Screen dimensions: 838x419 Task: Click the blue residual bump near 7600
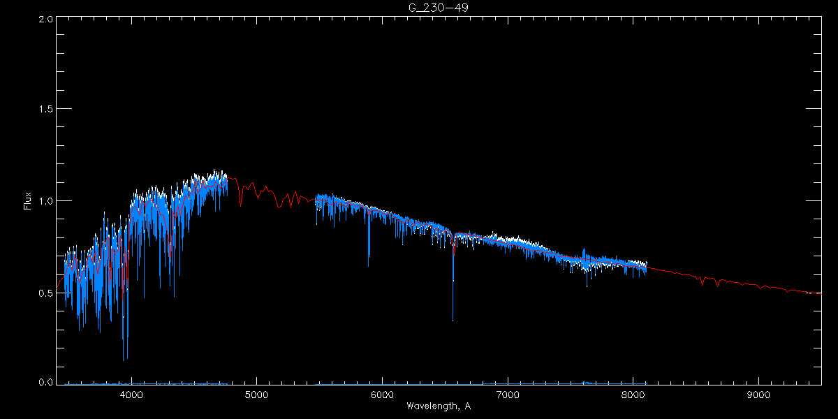pos(587,383)
